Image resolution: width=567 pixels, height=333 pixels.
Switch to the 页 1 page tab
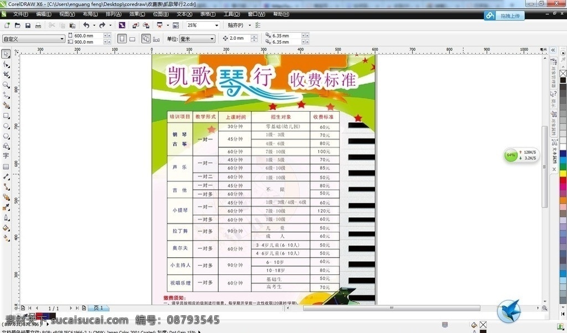tap(99, 308)
